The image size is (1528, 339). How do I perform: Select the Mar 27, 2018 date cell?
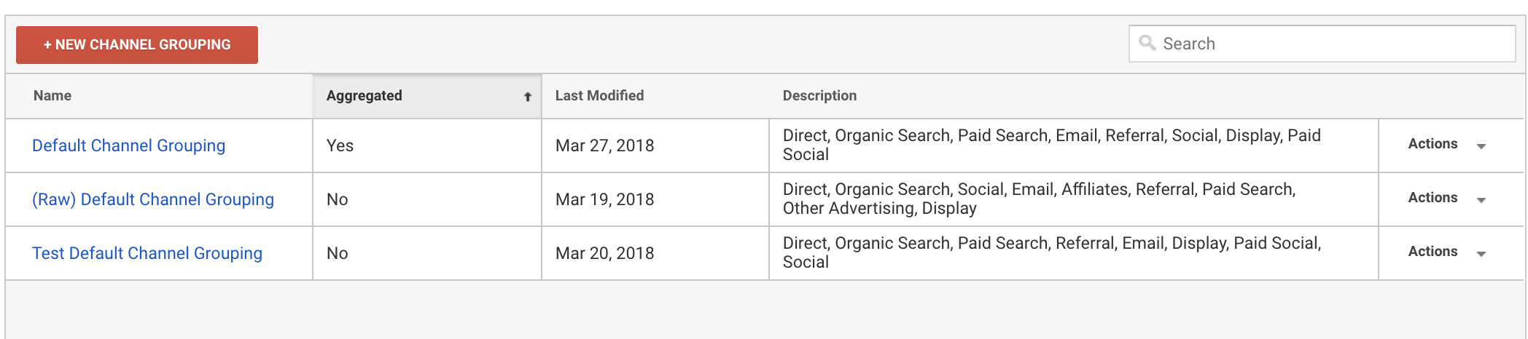605,145
